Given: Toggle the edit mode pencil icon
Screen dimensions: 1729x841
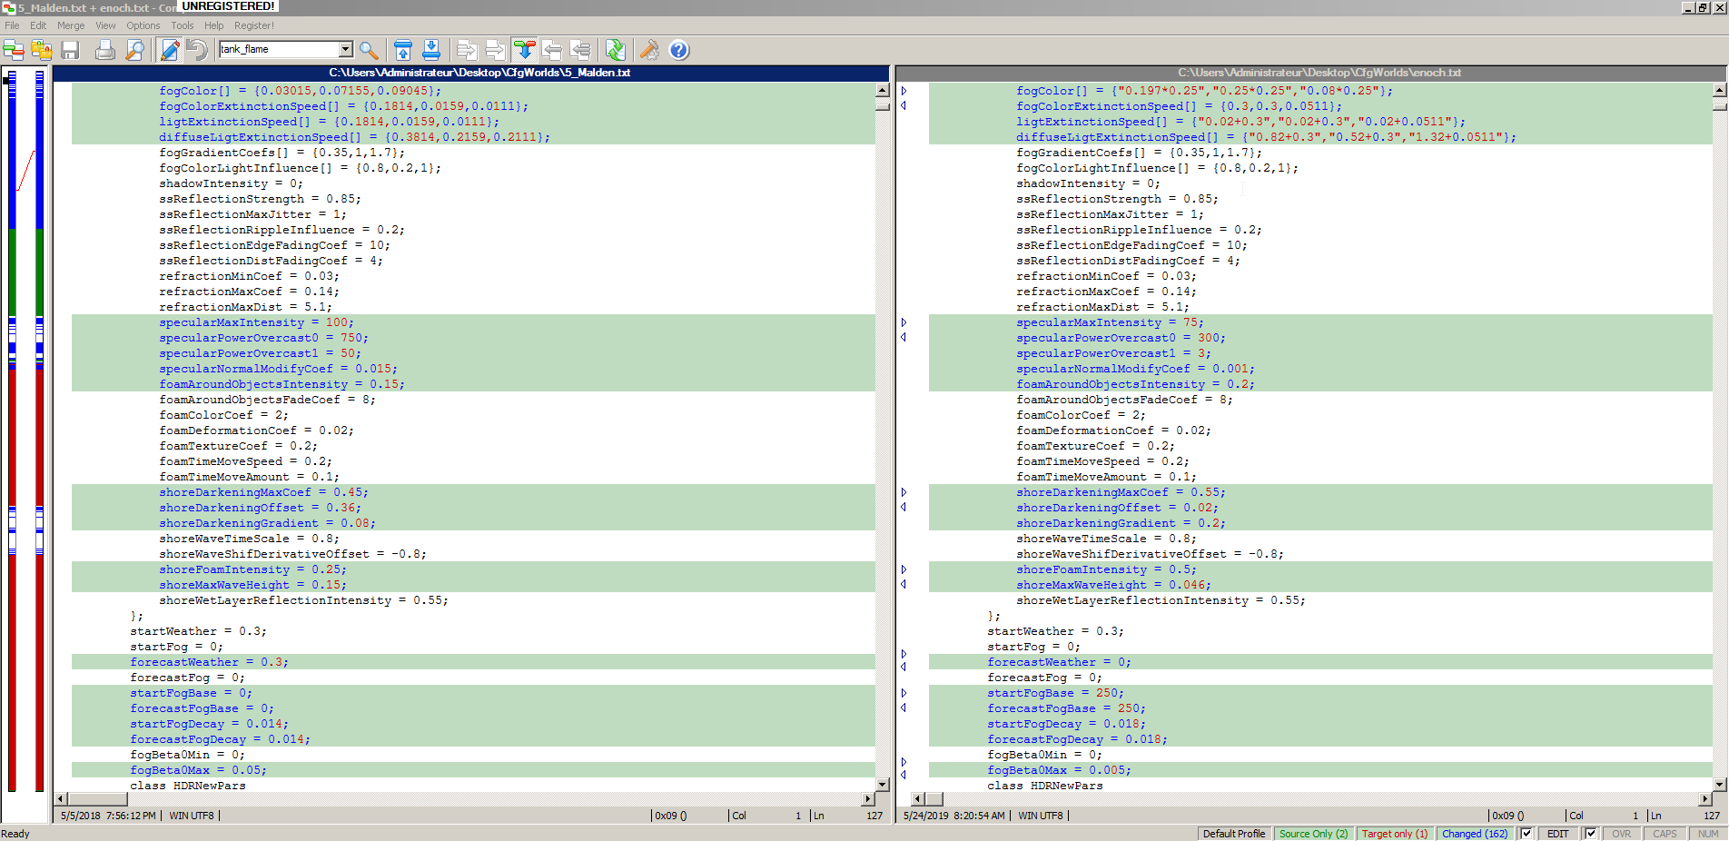Looking at the screenshot, I should pyautogui.click(x=169, y=50).
